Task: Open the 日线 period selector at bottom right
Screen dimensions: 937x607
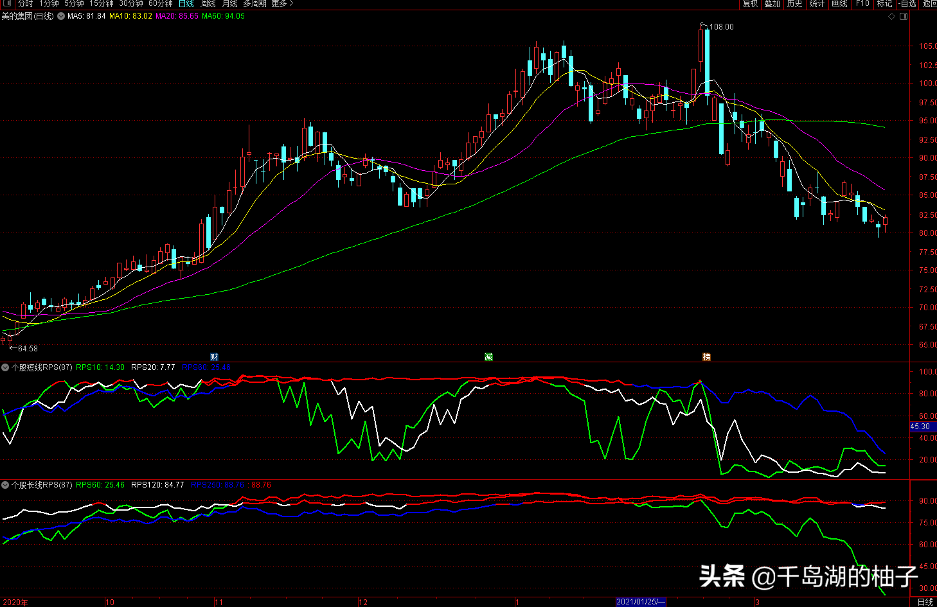Action: pos(925,602)
